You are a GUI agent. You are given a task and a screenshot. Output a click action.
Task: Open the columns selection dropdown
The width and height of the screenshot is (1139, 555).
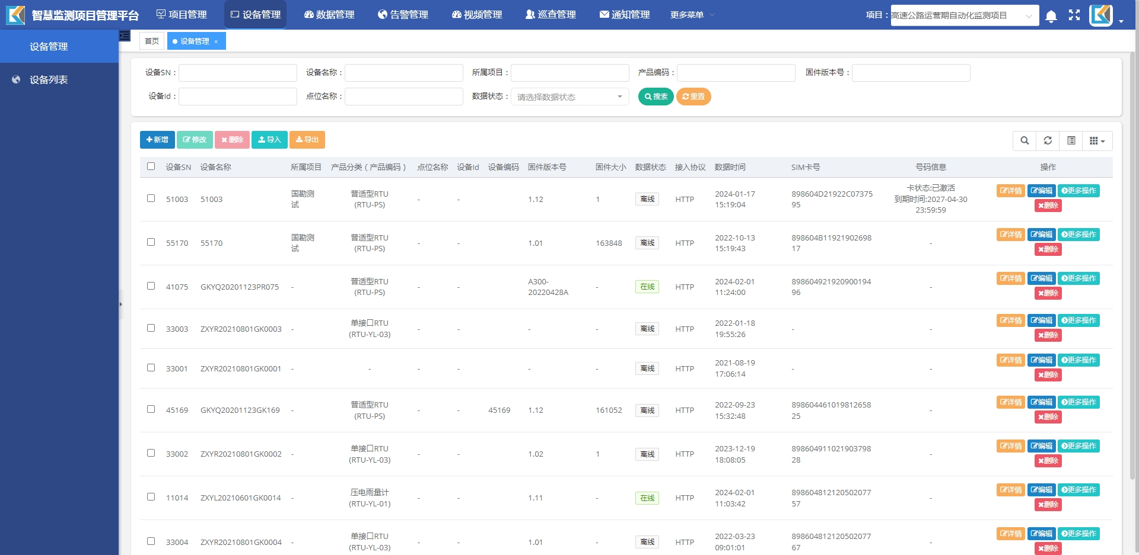[1097, 141]
